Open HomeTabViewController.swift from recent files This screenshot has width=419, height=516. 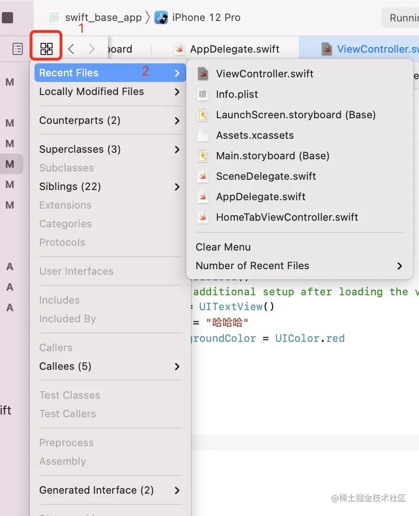coord(300,217)
